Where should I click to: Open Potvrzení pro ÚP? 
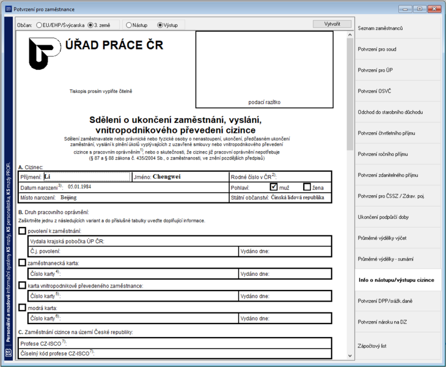tap(398, 70)
